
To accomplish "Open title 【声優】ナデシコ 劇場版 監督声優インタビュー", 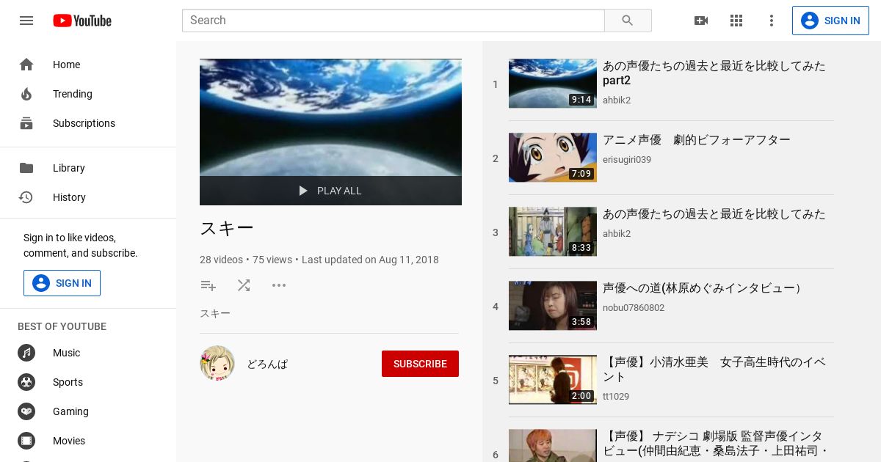I will click(x=716, y=444).
